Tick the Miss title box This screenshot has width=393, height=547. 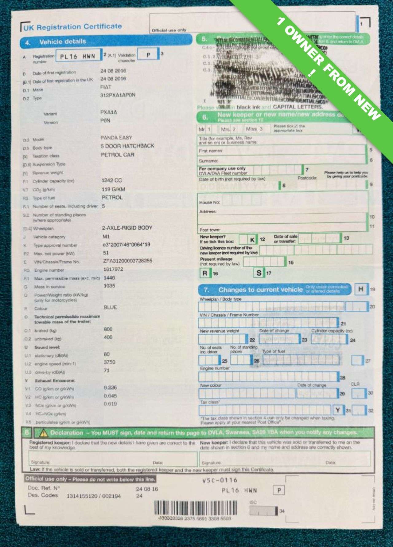[261, 129]
